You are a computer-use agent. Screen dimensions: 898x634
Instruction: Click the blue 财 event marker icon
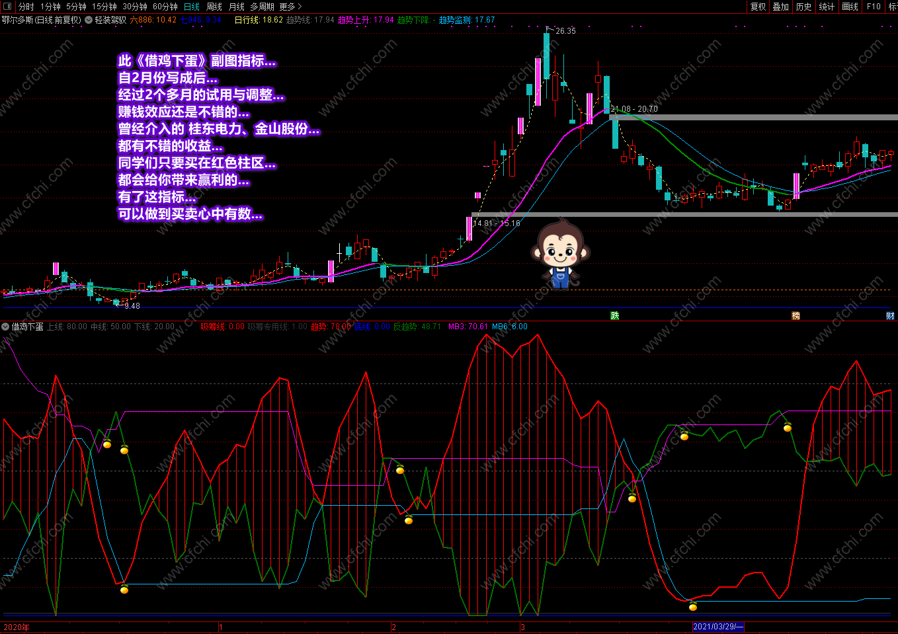point(890,315)
